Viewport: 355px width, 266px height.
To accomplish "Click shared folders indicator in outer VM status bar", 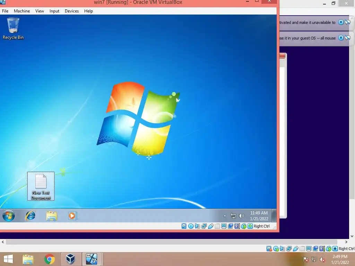I will 302,249.
